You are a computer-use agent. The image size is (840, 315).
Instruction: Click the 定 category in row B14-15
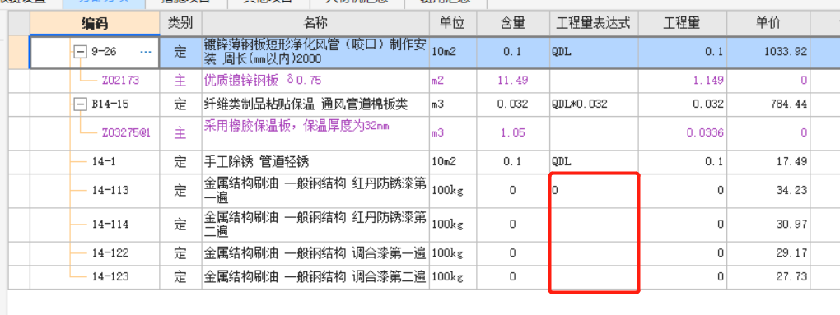[180, 104]
